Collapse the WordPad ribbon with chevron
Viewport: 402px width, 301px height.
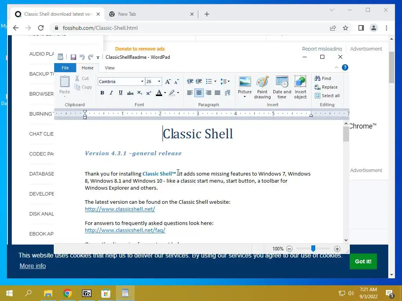pos(336,67)
